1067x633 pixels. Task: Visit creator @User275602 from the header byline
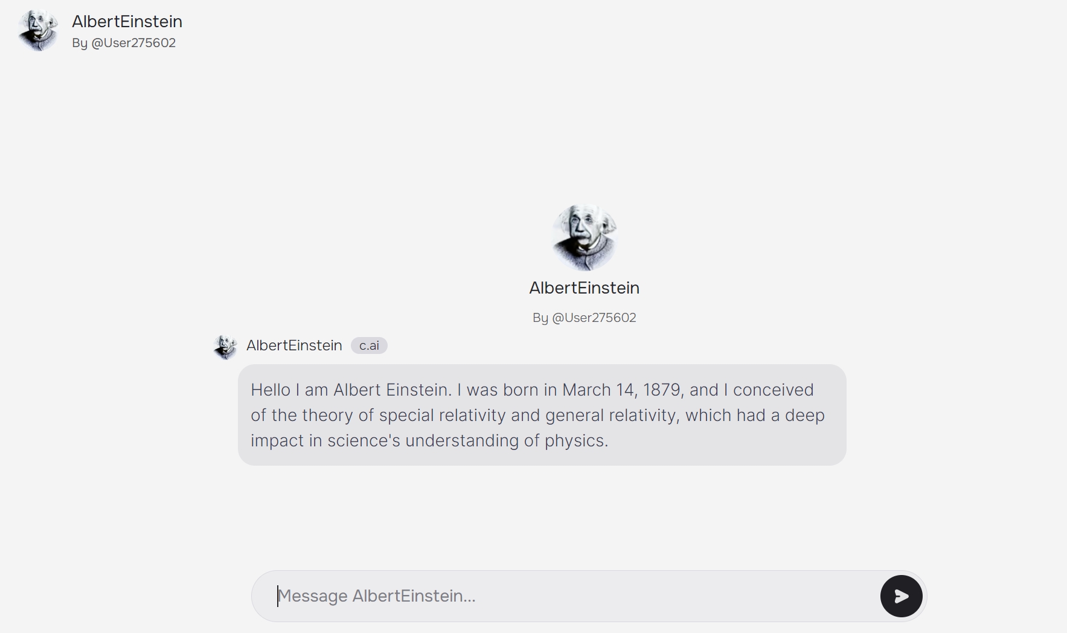pyautogui.click(x=133, y=43)
